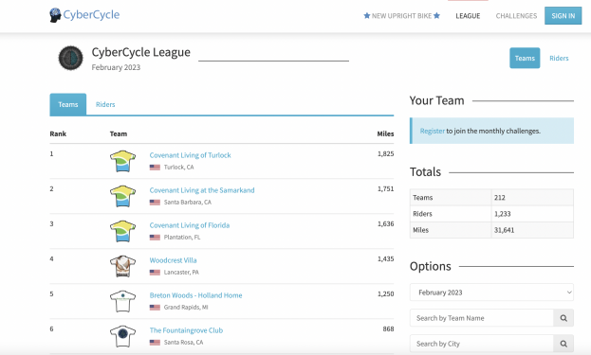Viewport: 591px width, 355px height.
Task: Click the Team column header
Action: click(119, 133)
